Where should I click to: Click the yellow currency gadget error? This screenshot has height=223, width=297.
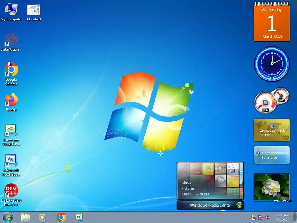click(x=272, y=130)
